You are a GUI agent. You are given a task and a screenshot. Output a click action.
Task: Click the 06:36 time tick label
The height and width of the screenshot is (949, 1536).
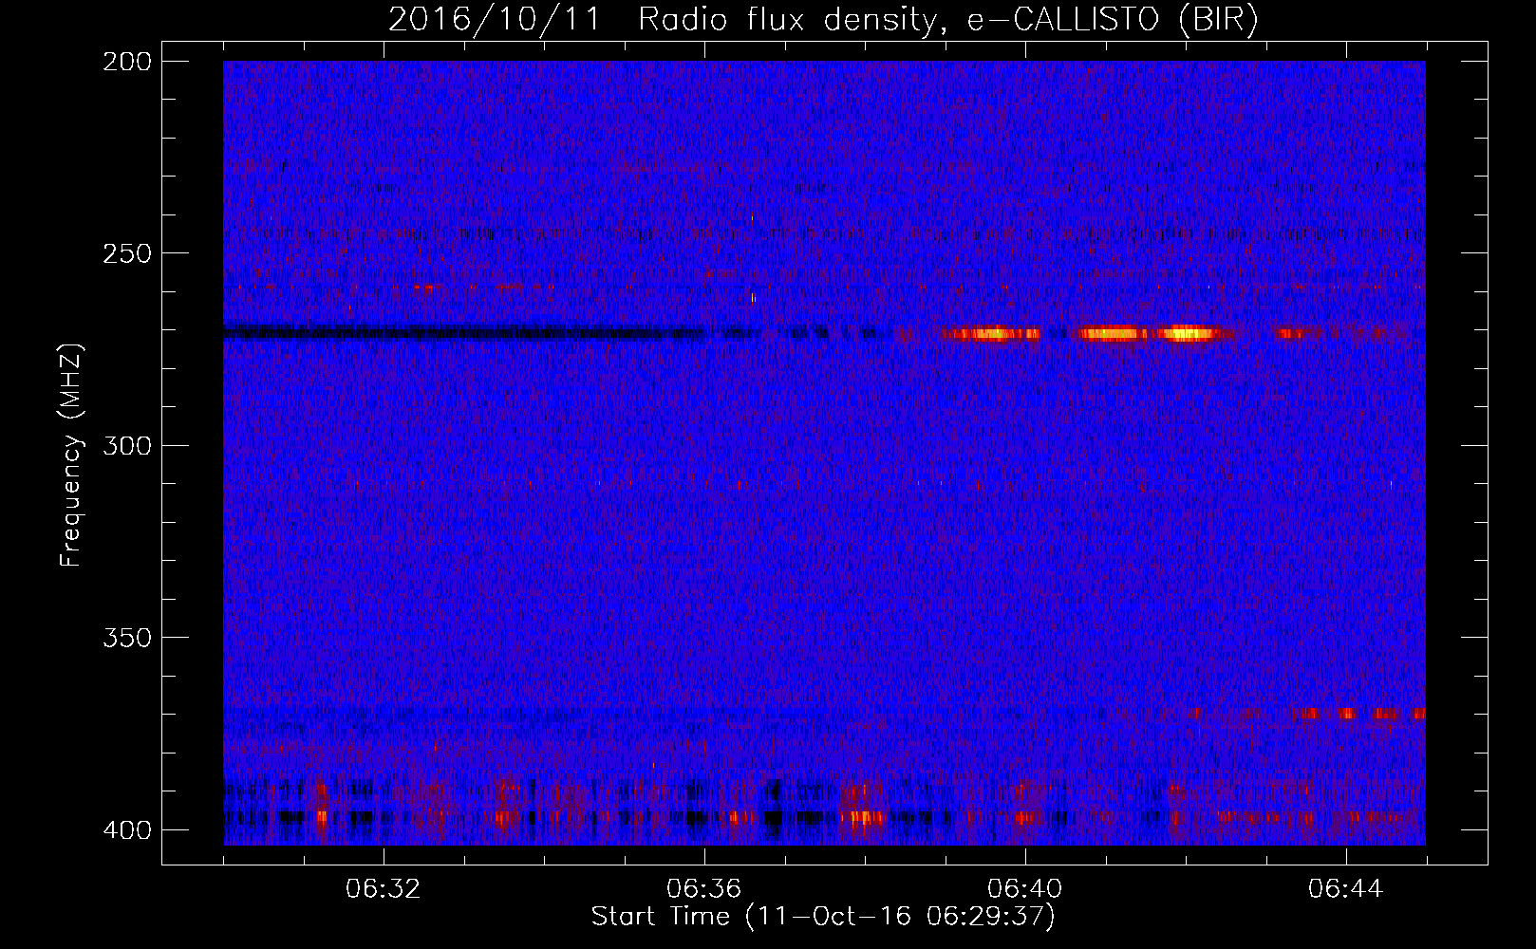704,889
